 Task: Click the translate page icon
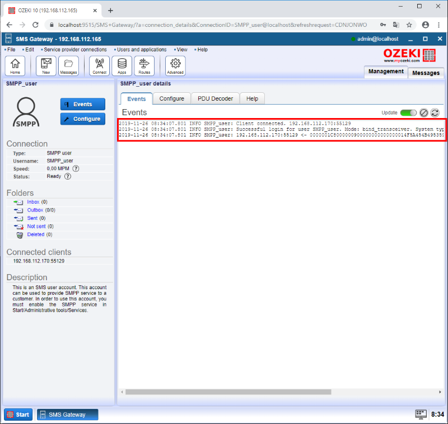click(x=396, y=25)
